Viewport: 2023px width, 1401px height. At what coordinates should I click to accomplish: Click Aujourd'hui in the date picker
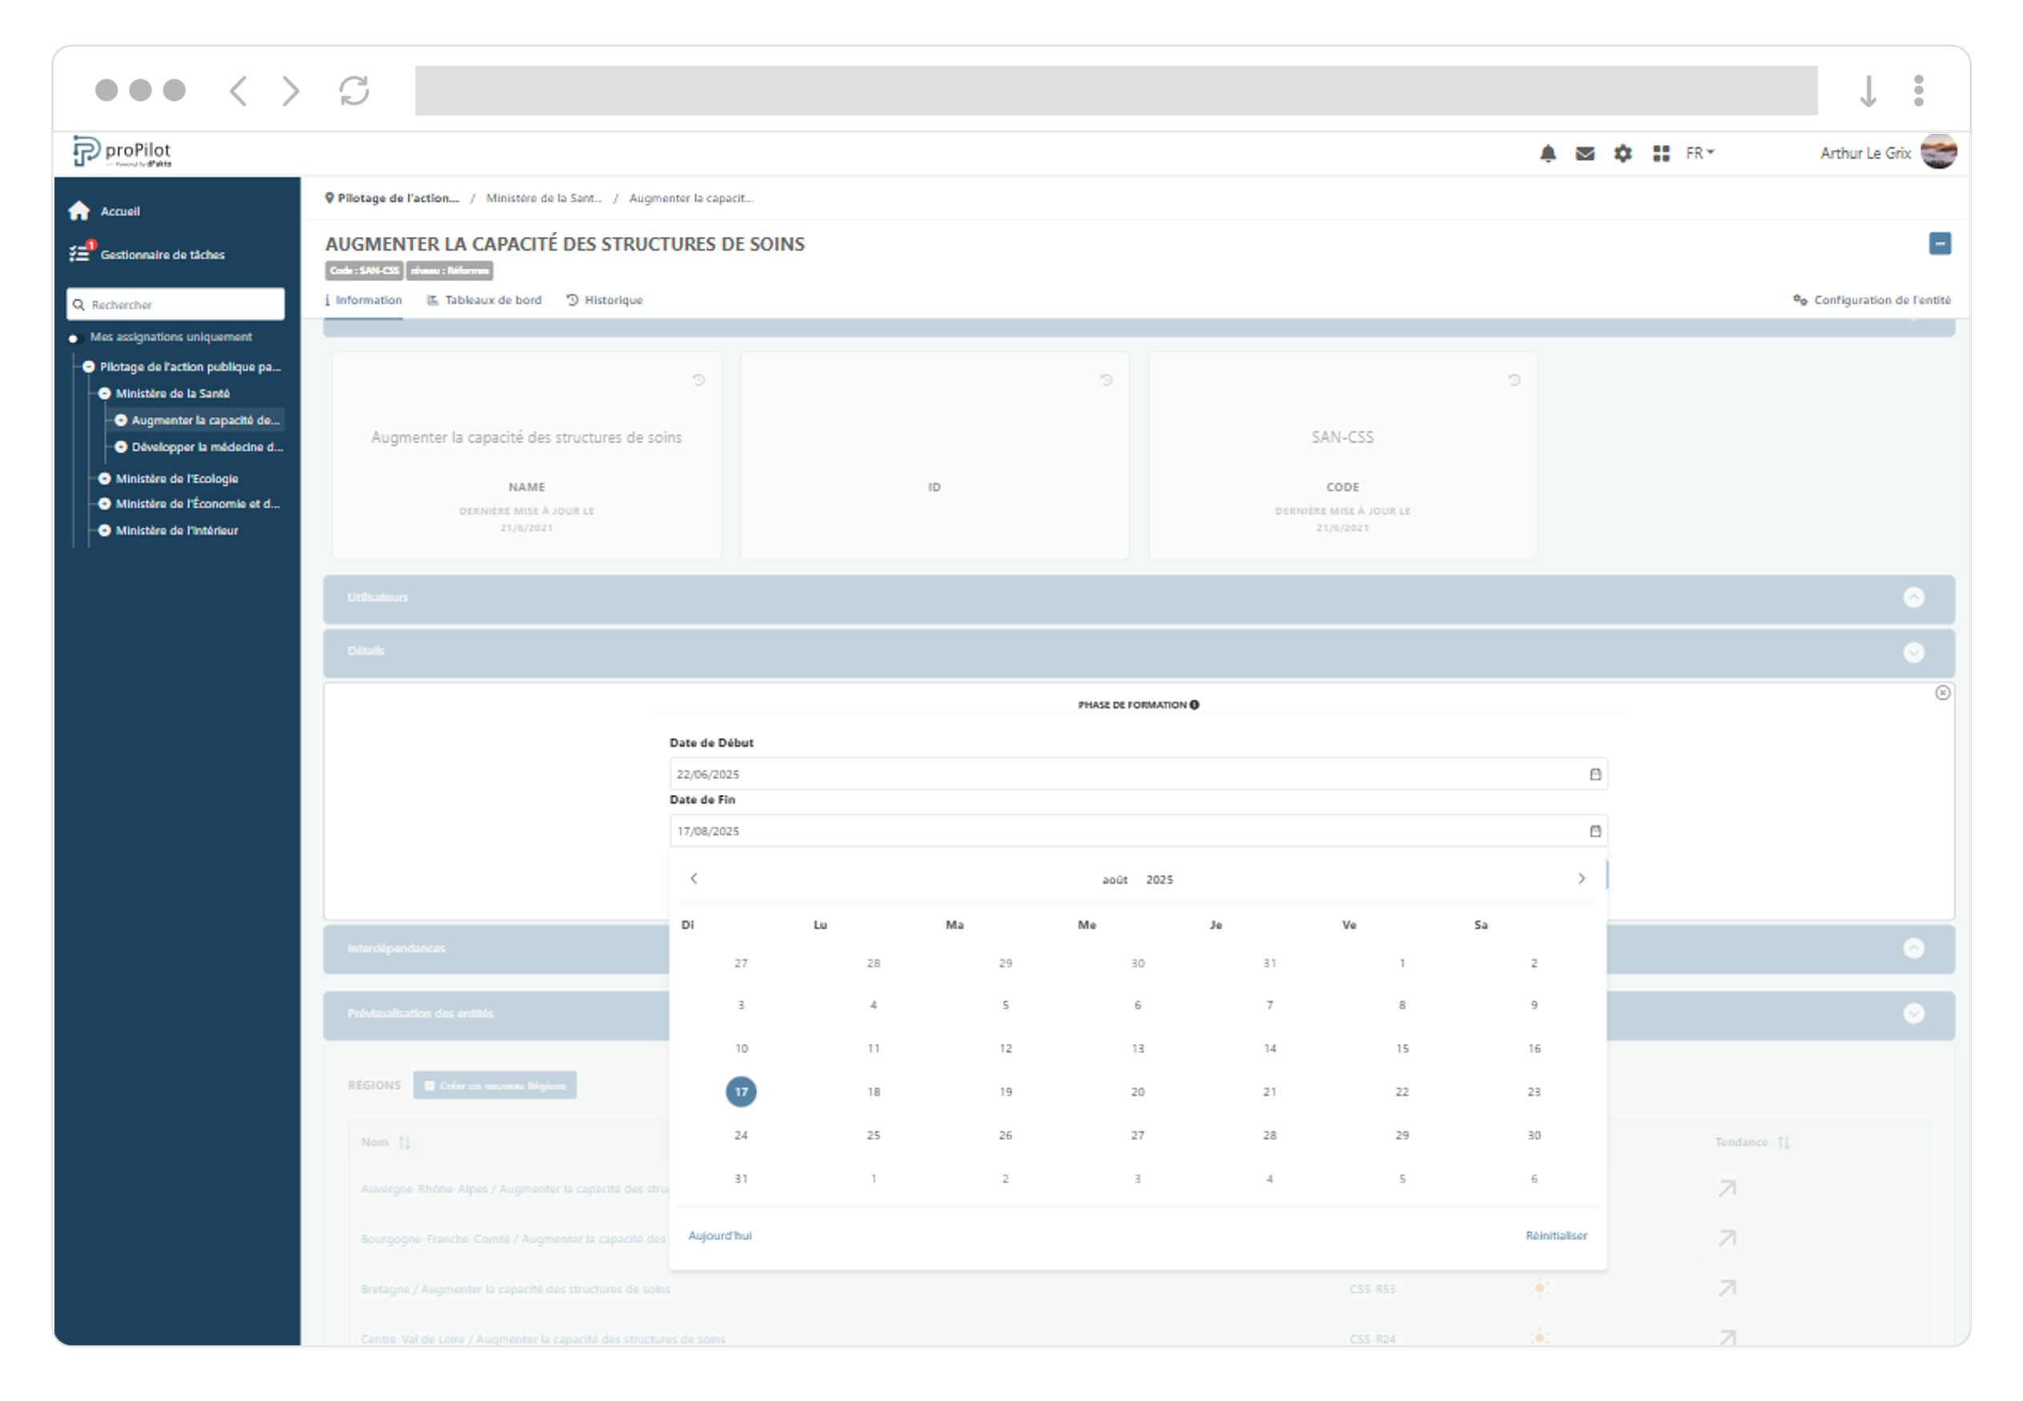pyautogui.click(x=719, y=1235)
